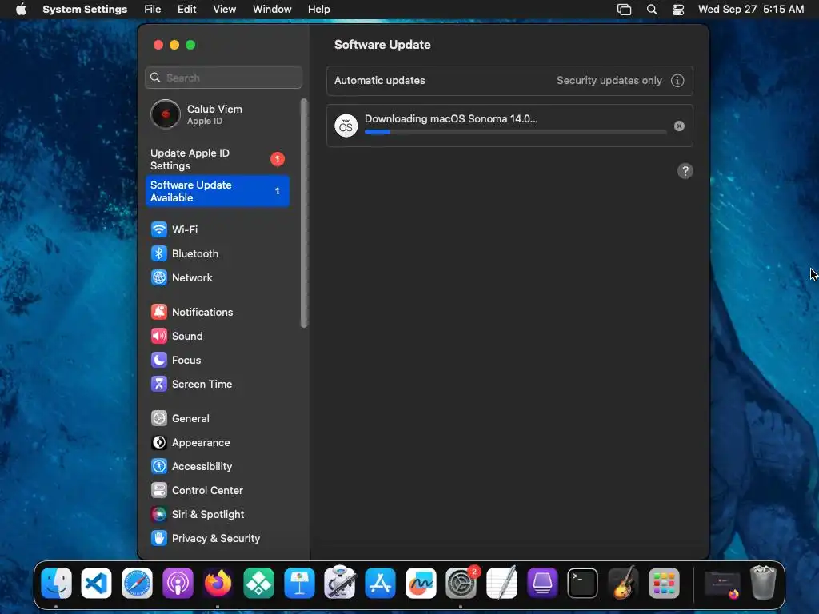The height and width of the screenshot is (614, 819).
Task: Open the System Settings menu
Action: click(x=85, y=10)
